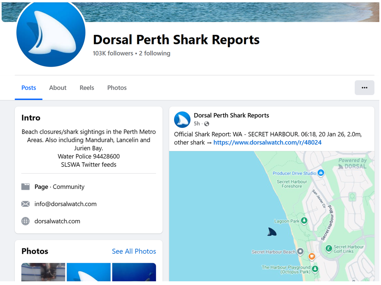Click the shark fin marker on map
381x285 pixels.
coord(271,232)
